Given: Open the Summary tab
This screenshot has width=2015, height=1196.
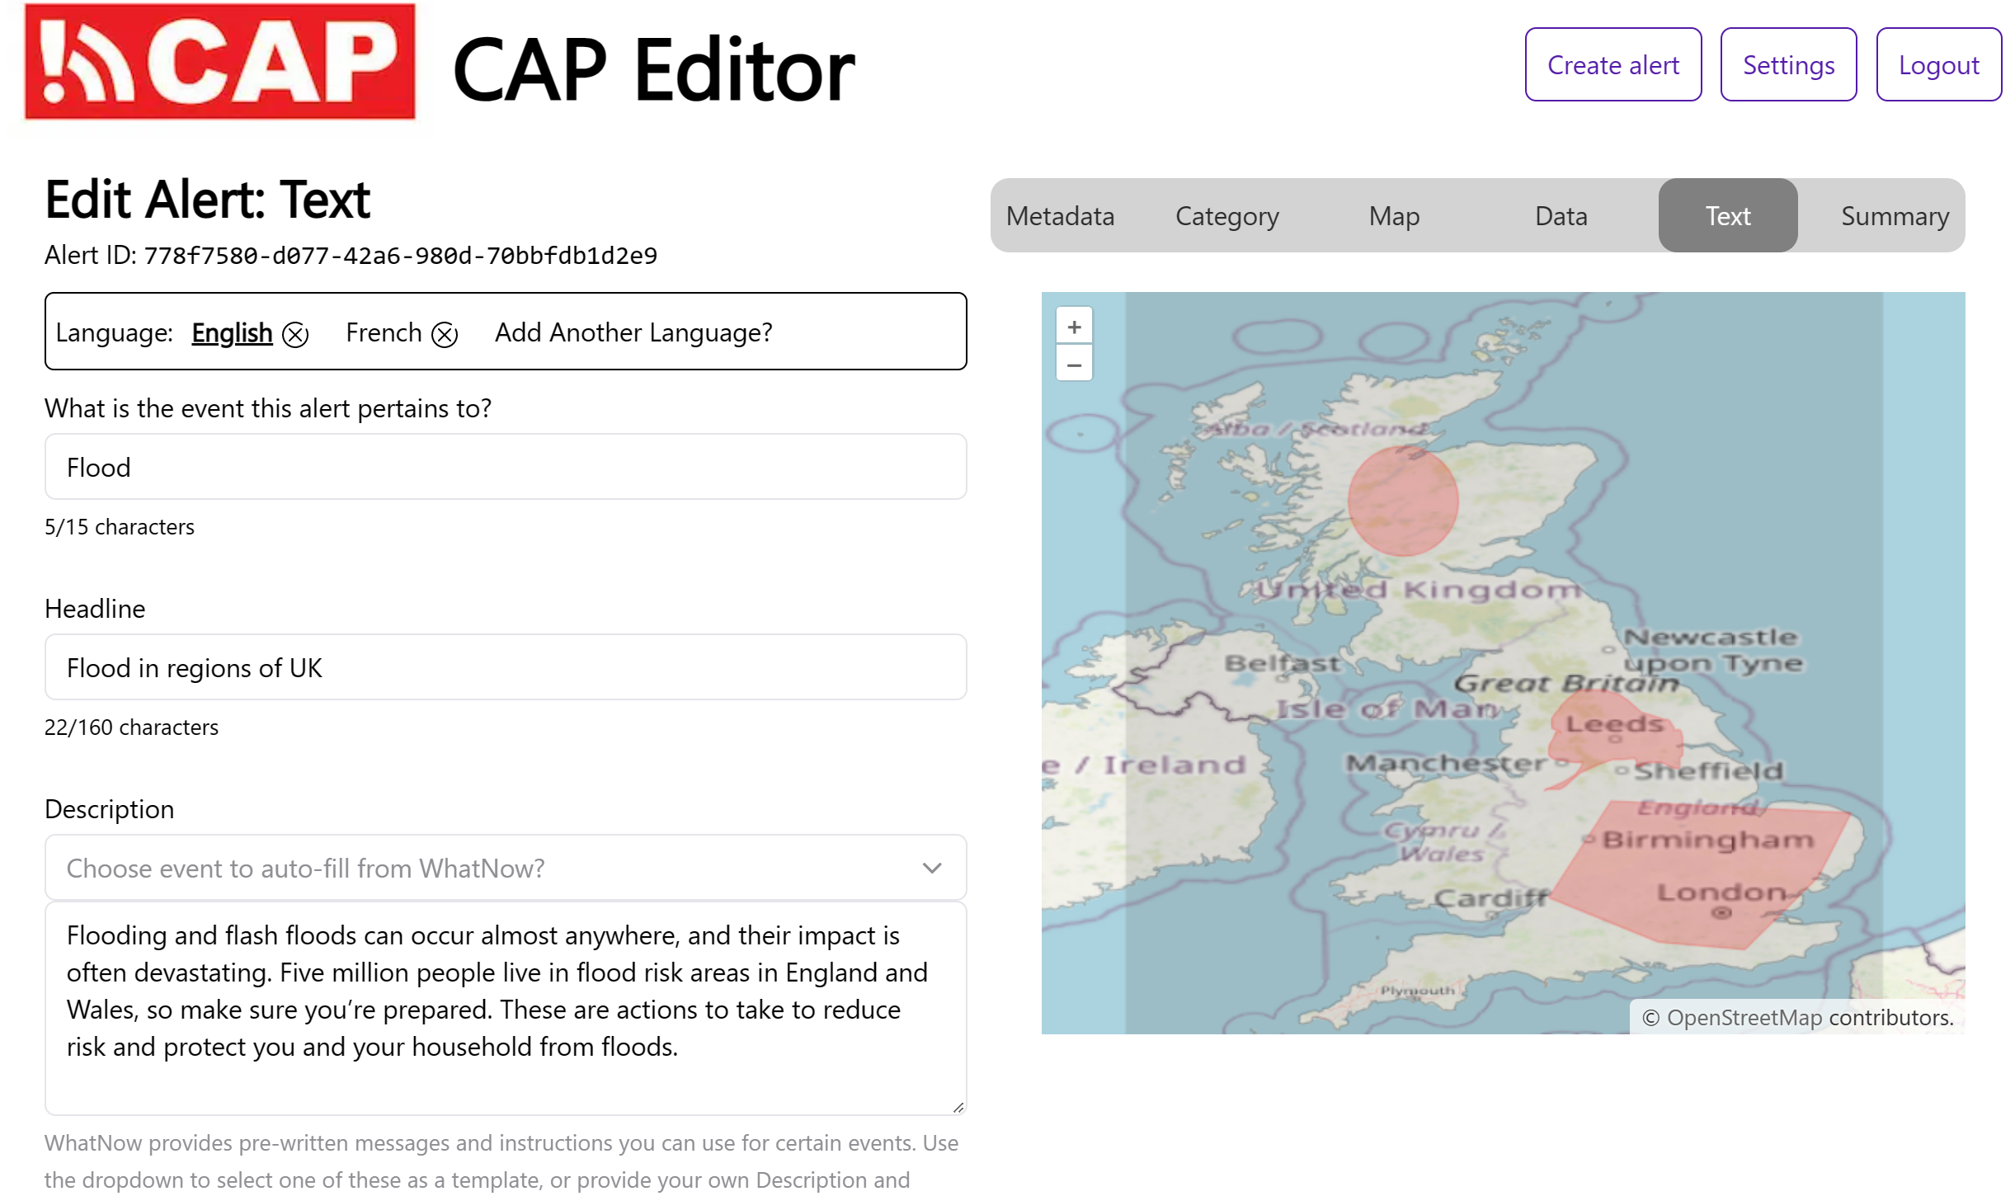Looking at the screenshot, I should pyautogui.click(x=1894, y=215).
